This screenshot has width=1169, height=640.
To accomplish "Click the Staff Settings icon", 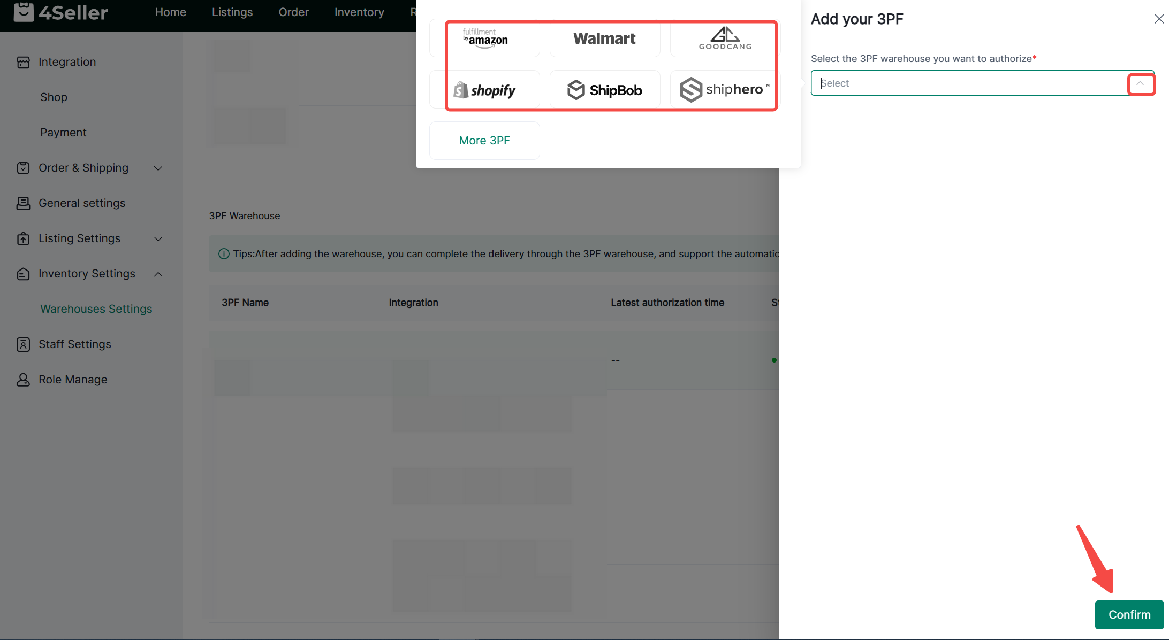I will [23, 344].
